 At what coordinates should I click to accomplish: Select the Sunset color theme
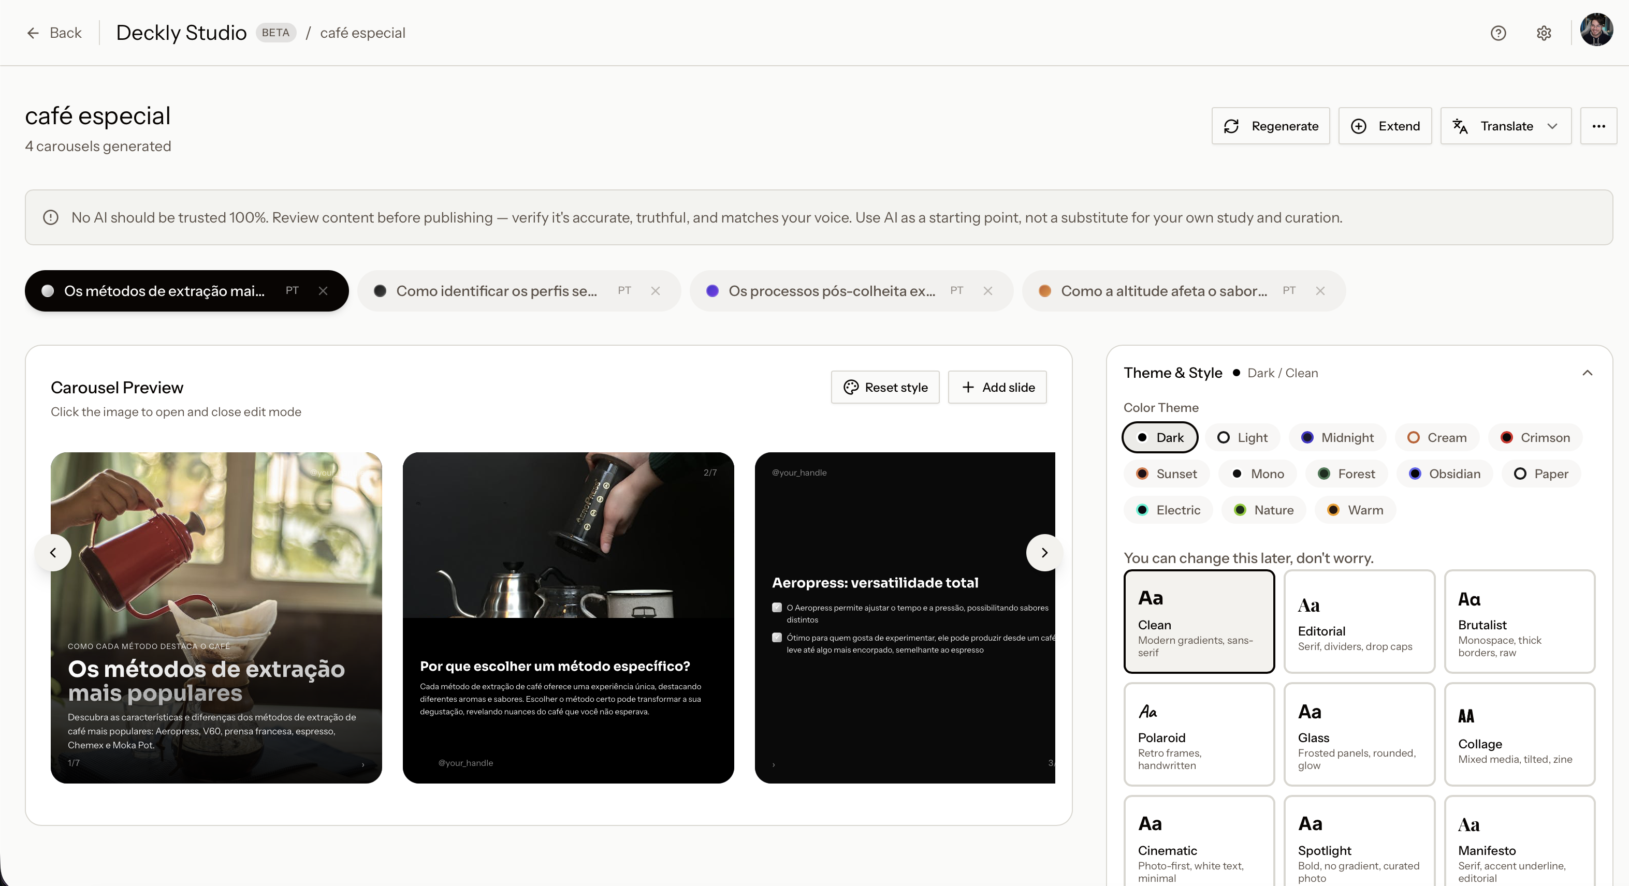[1166, 474]
